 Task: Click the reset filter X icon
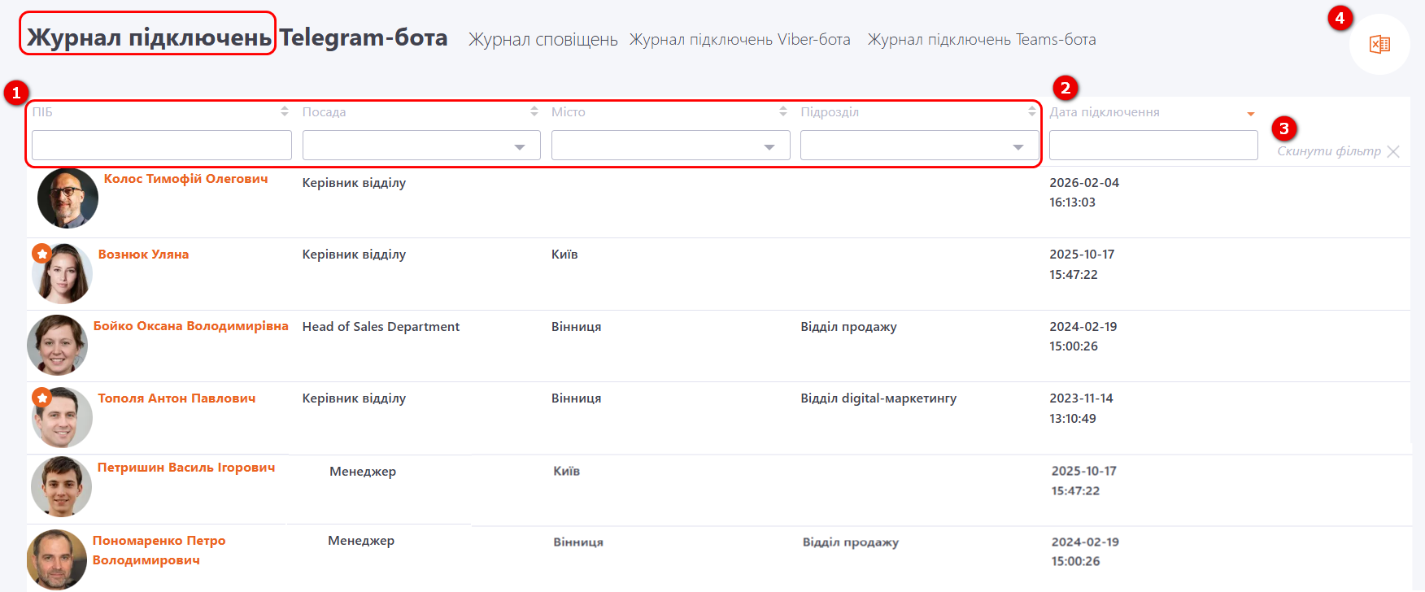[1393, 152]
